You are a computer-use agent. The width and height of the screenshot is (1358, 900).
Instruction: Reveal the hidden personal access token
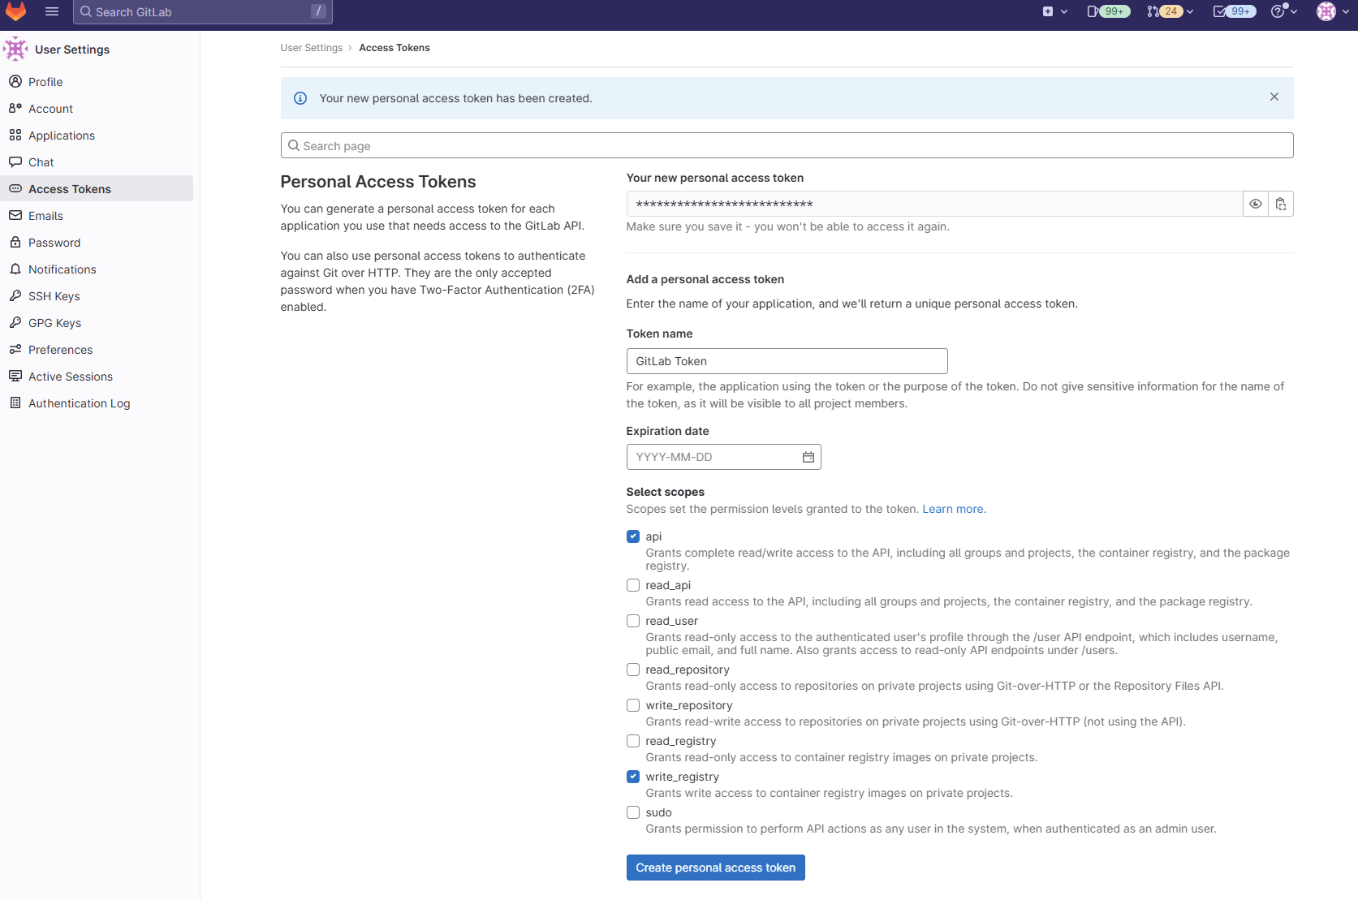click(1255, 204)
